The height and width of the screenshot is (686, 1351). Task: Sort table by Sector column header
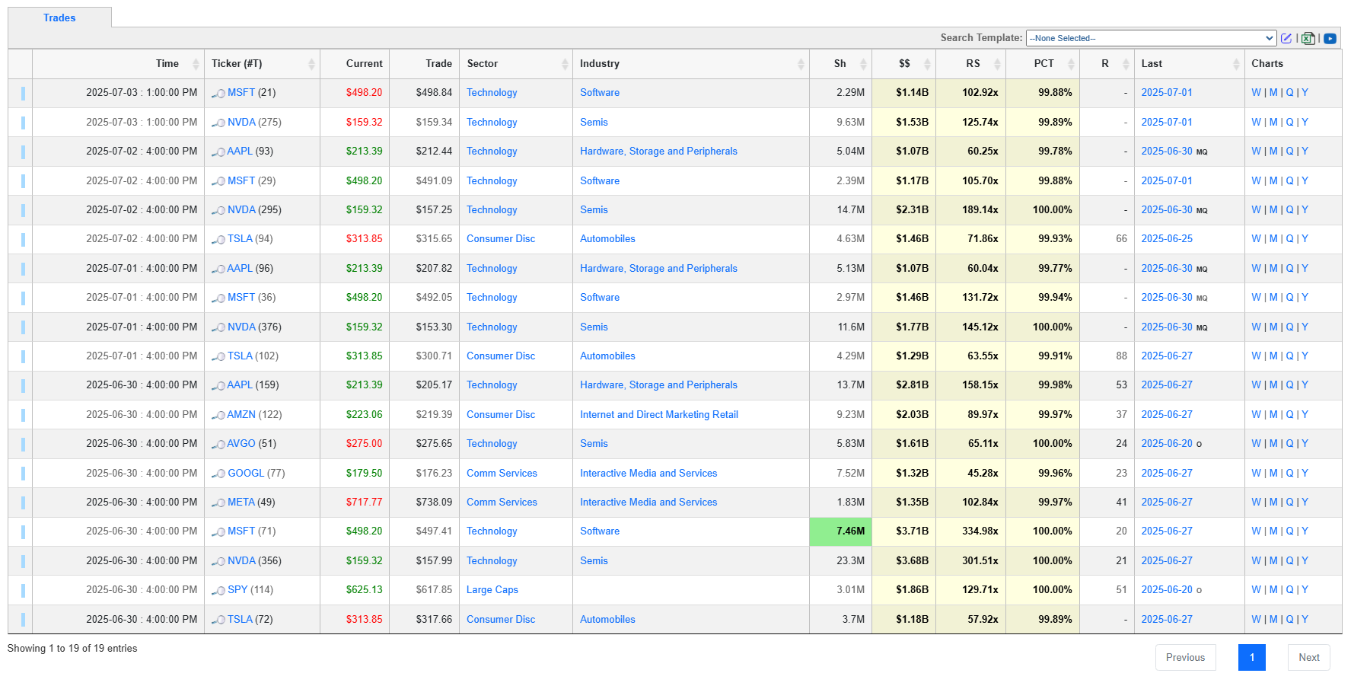coord(515,64)
